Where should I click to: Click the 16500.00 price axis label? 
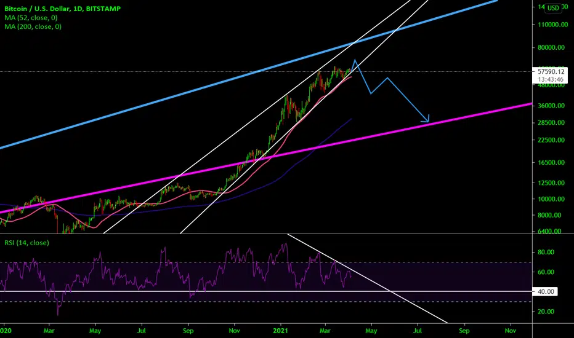click(x=551, y=162)
